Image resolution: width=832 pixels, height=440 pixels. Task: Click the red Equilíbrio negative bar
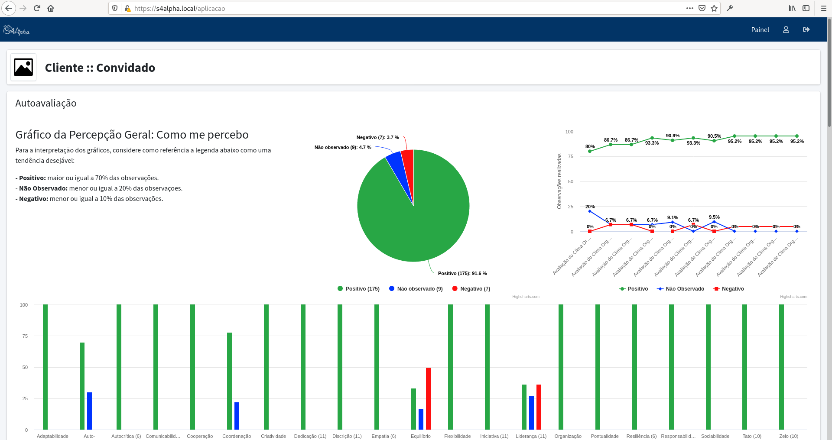pos(428,398)
